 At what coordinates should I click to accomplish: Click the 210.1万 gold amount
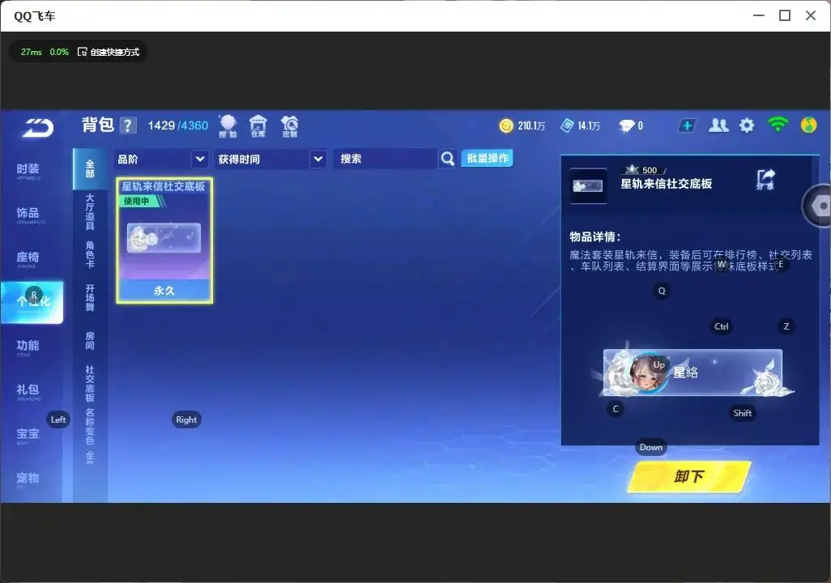pos(531,126)
